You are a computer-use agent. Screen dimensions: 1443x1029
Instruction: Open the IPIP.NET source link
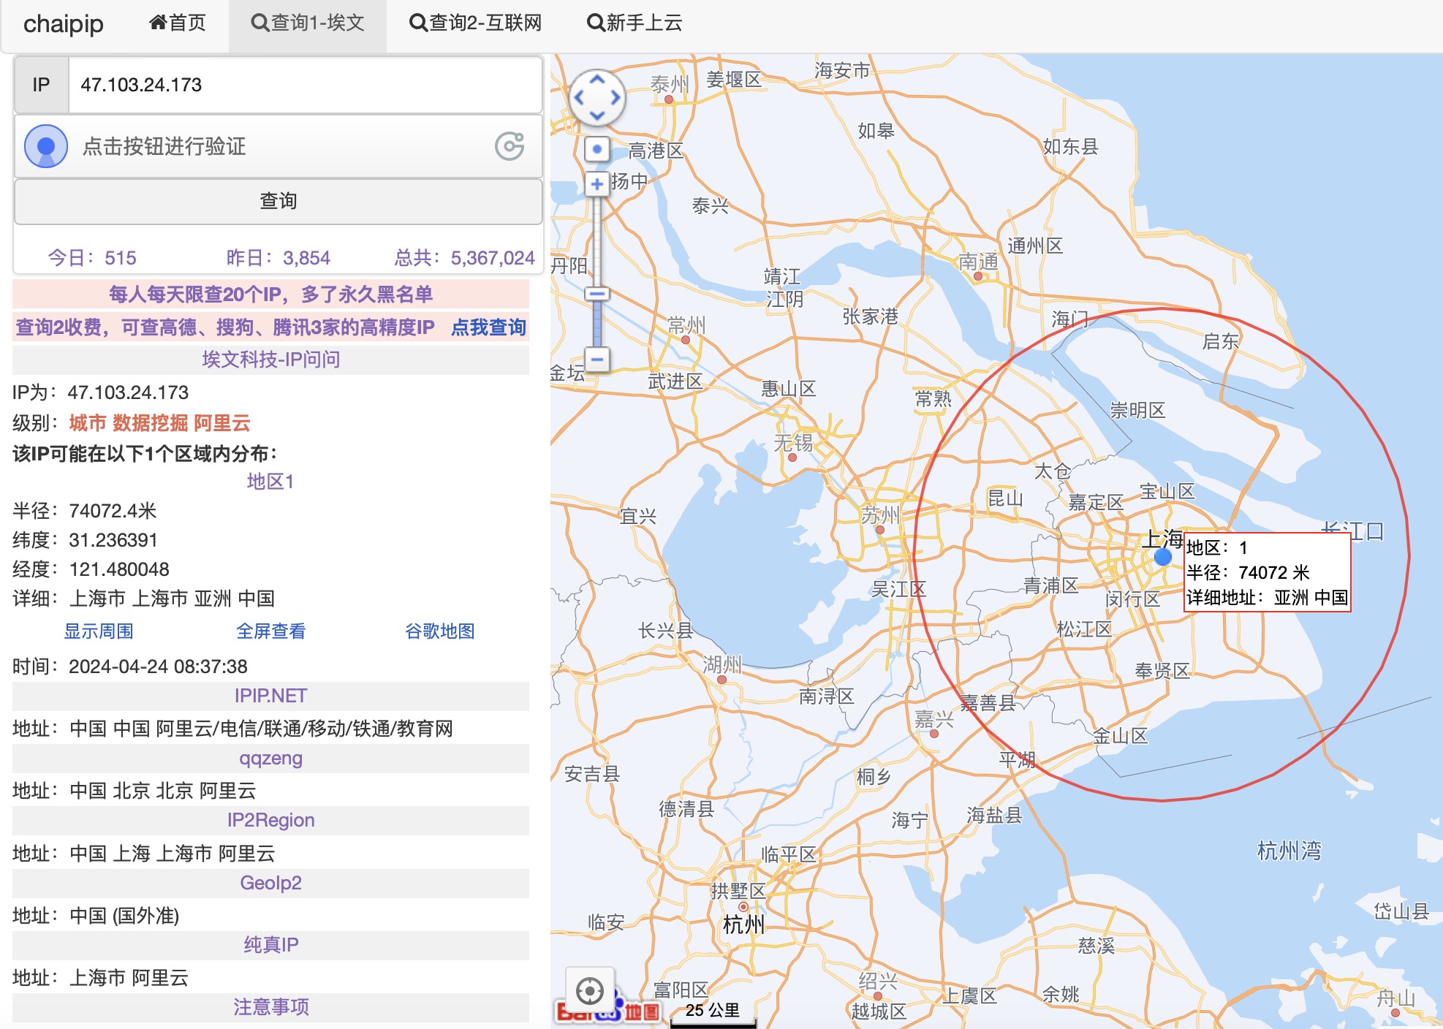pos(271,696)
